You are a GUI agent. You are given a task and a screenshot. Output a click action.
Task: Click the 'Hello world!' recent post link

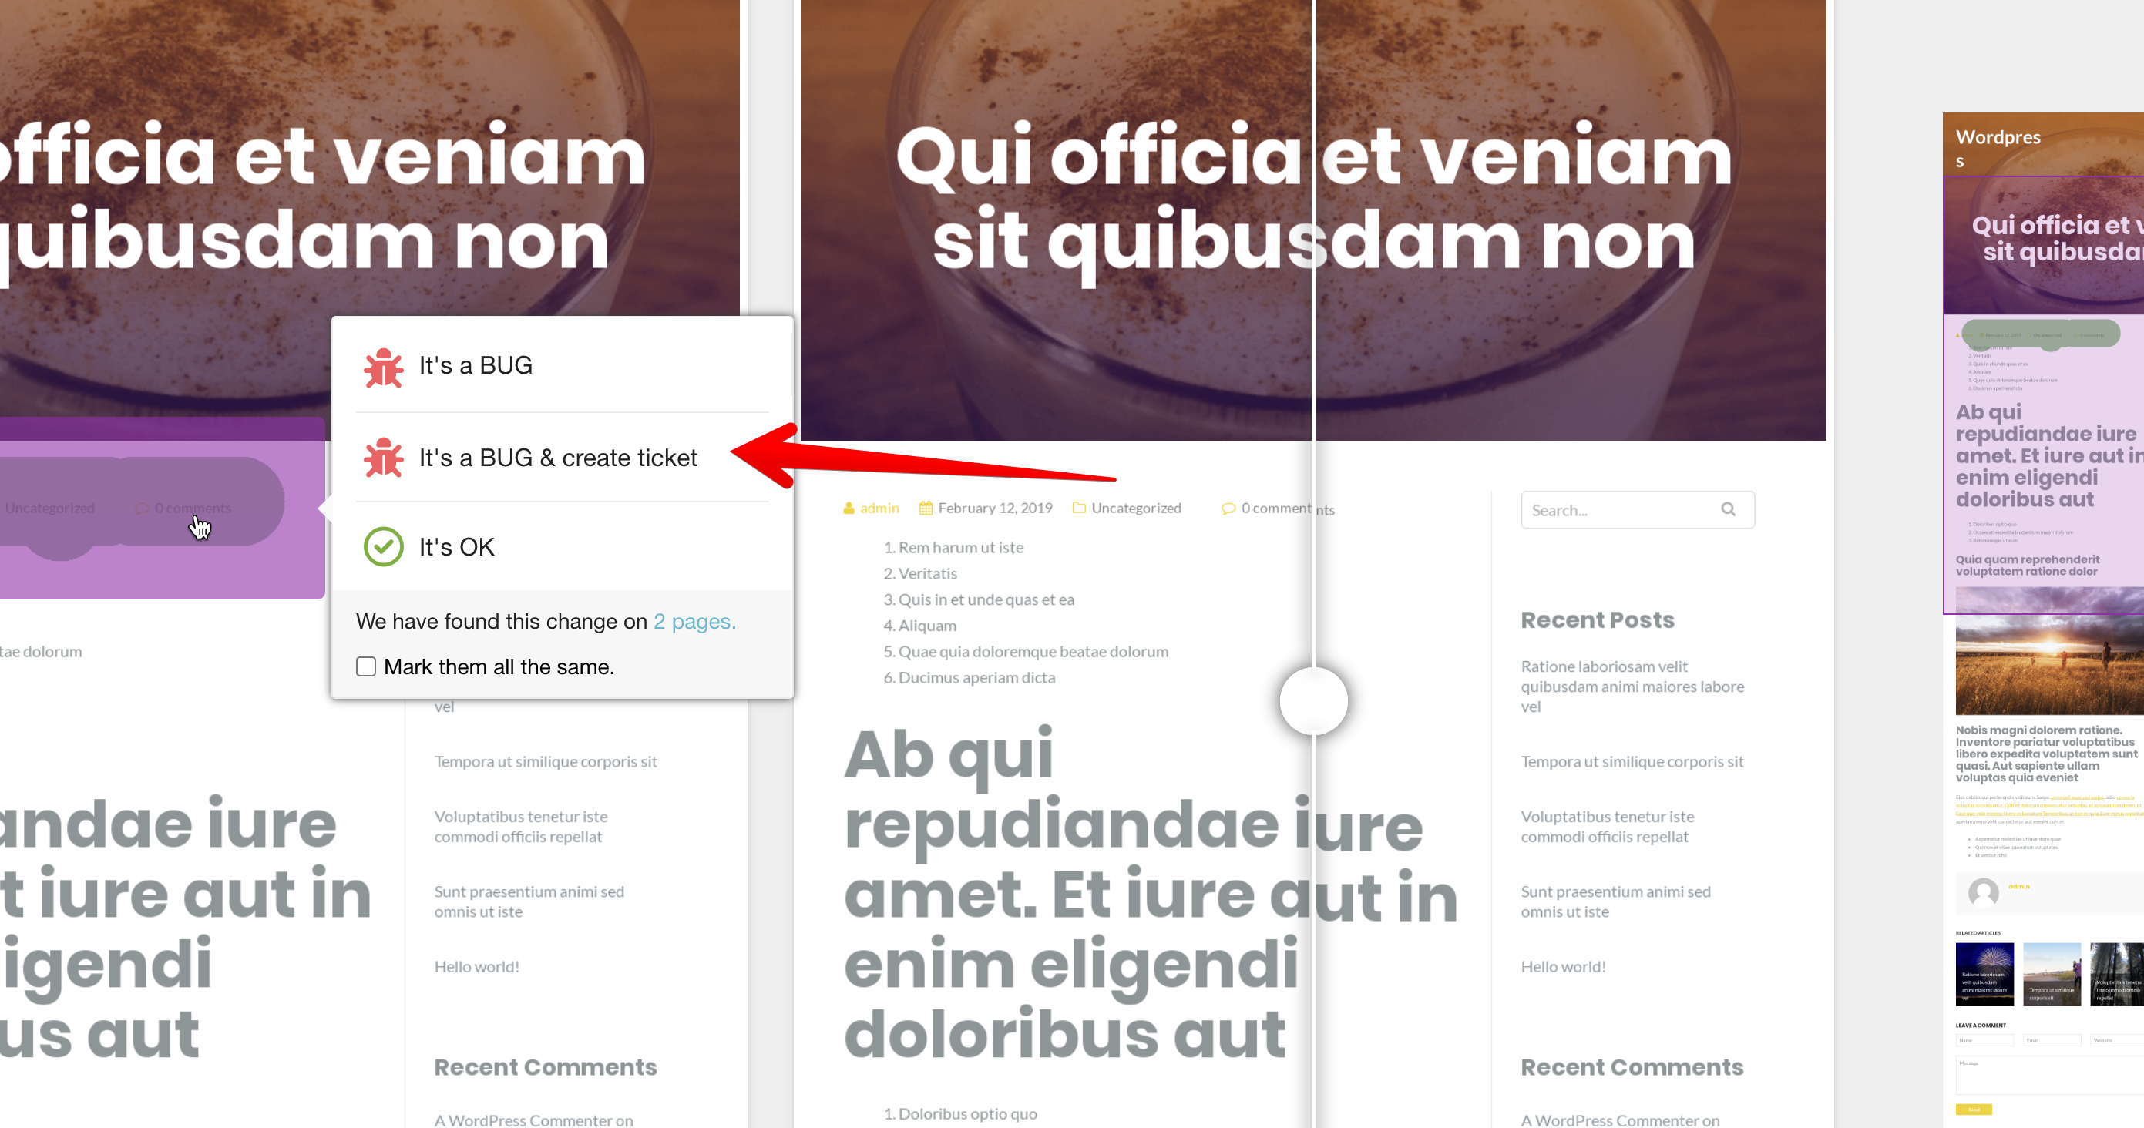(x=1563, y=966)
